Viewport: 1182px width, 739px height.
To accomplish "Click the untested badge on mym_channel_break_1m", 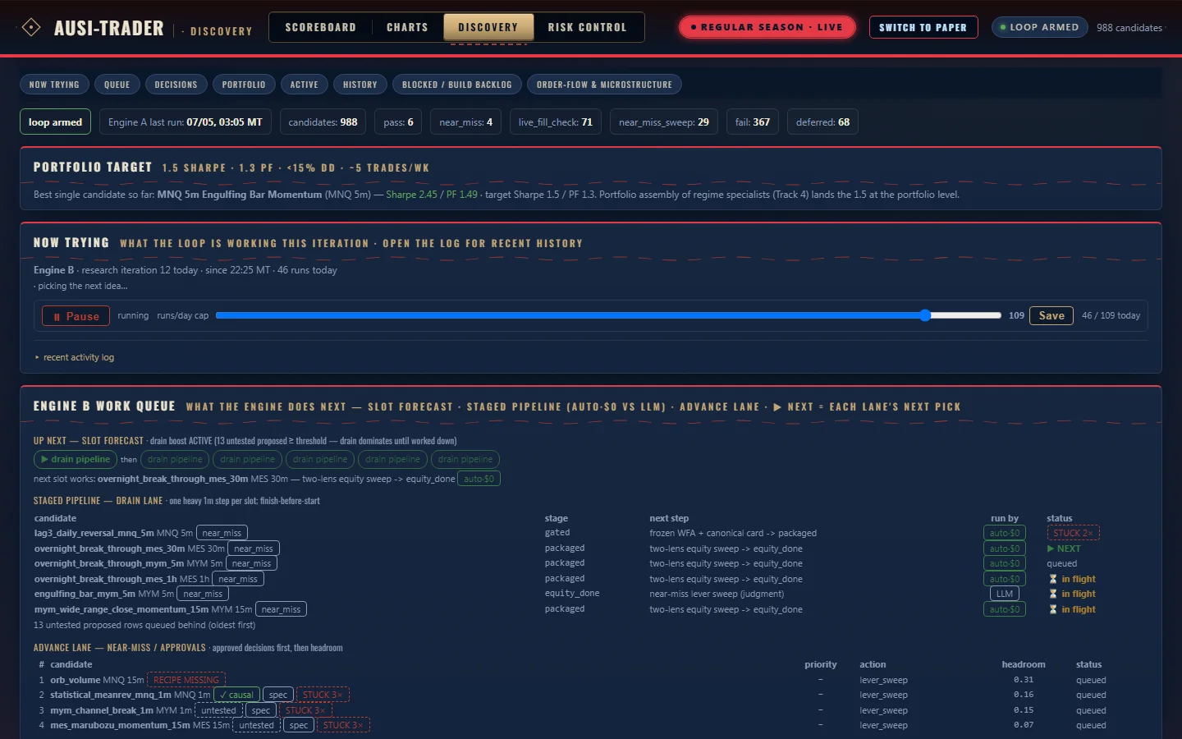I will point(218,710).
